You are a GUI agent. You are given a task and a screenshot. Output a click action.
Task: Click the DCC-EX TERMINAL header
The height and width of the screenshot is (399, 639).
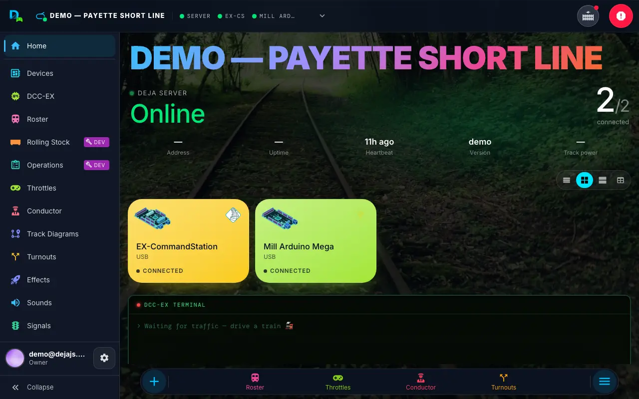(379, 305)
